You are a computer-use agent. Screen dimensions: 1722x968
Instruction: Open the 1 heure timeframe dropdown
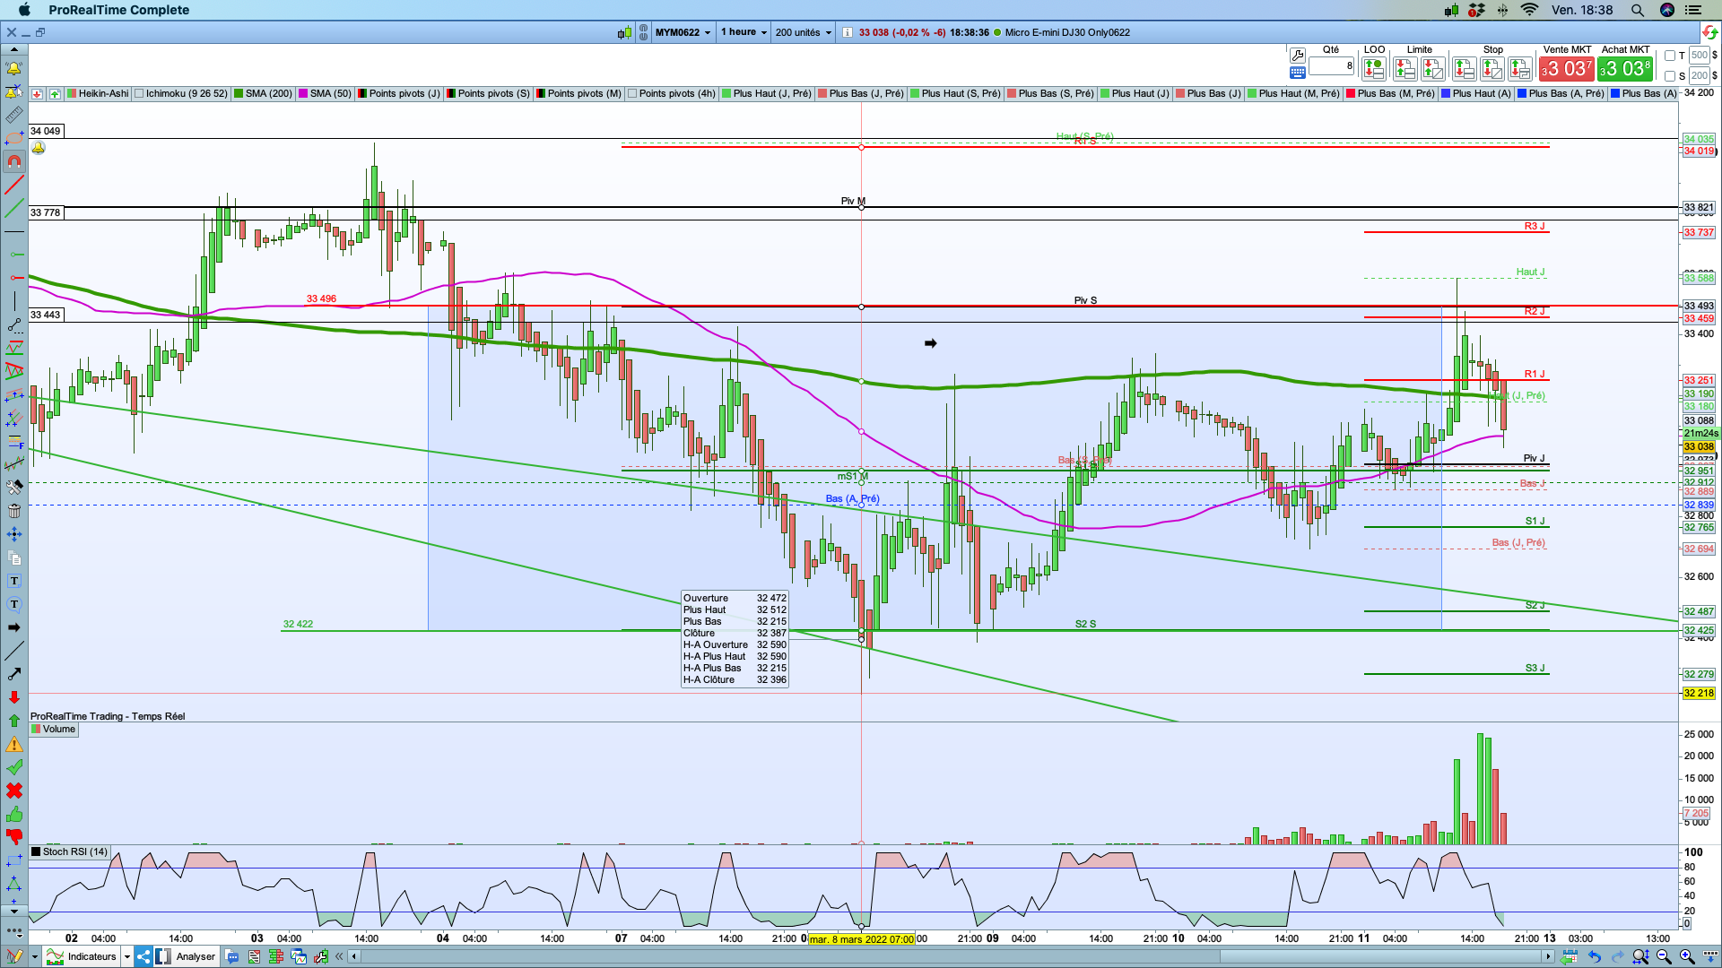pyautogui.click(x=744, y=32)
